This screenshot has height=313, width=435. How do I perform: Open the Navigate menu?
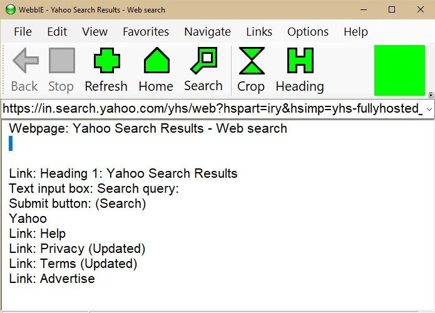point(207,32)
